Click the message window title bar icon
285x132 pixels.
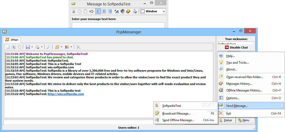73,4
